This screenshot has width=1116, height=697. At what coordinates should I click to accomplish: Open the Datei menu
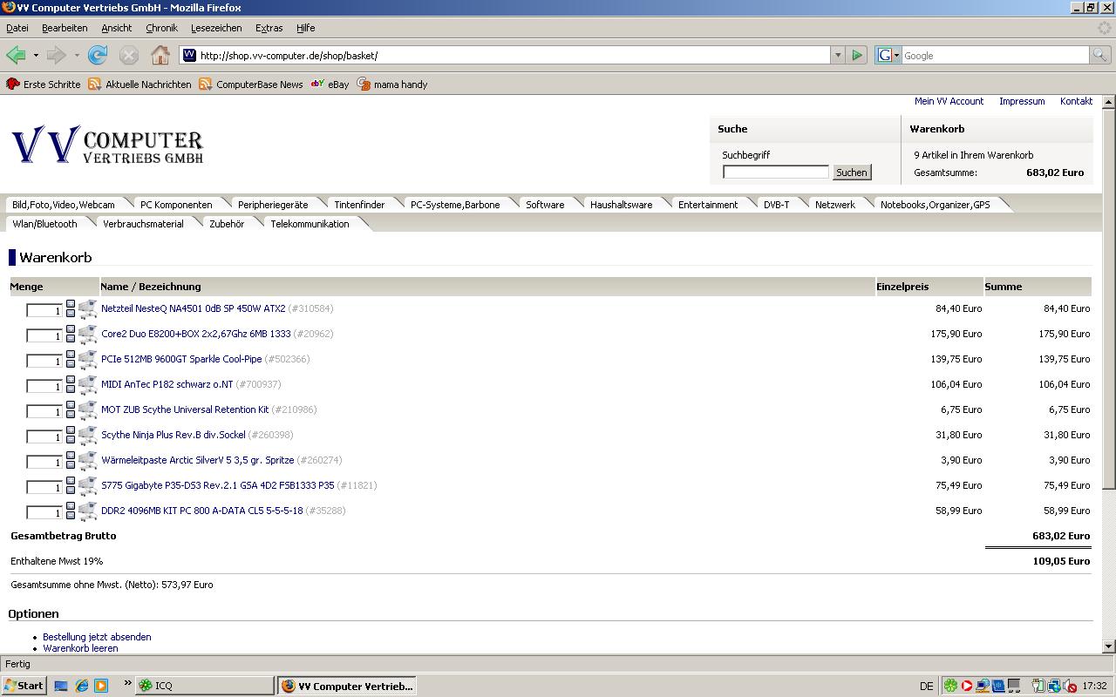point(17,28)
